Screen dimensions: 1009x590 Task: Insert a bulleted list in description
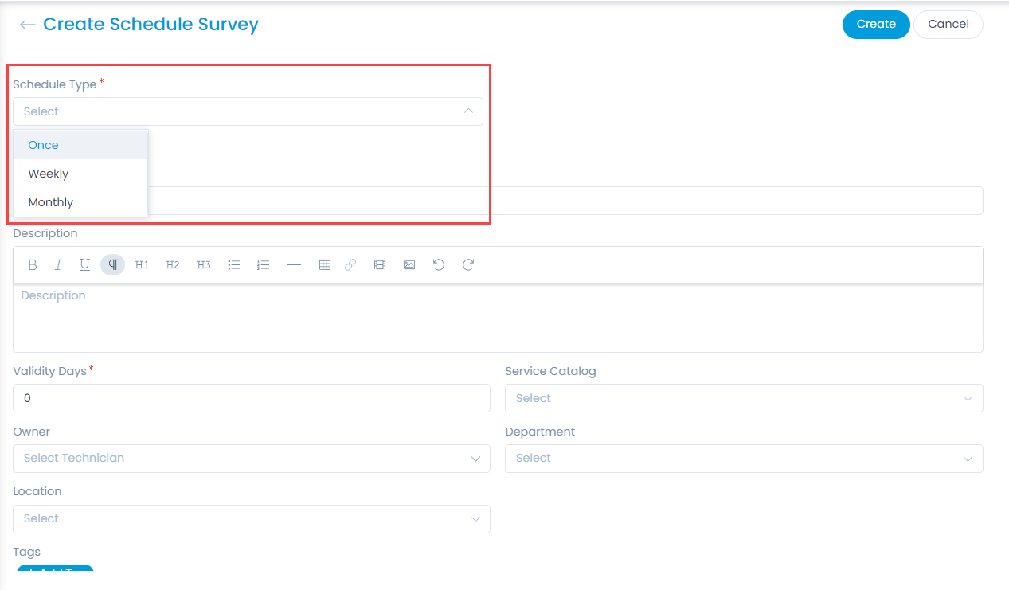coord(234,265)
